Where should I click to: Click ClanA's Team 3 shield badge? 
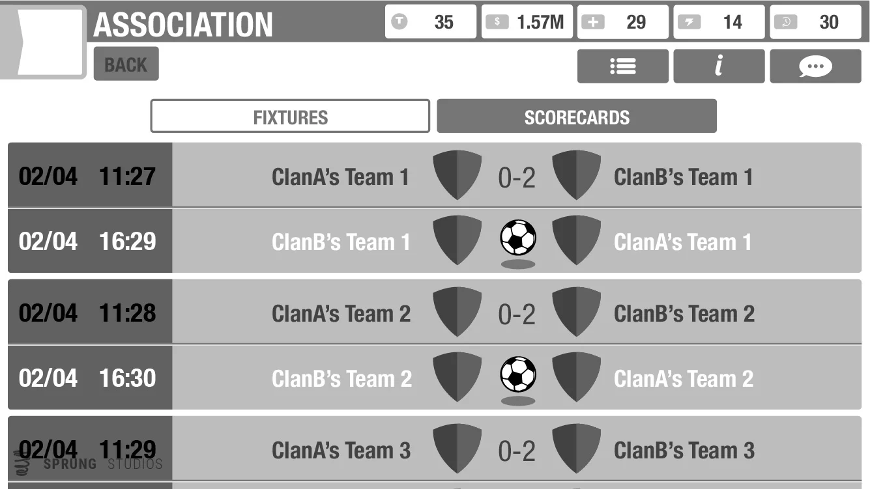(457, 449)
